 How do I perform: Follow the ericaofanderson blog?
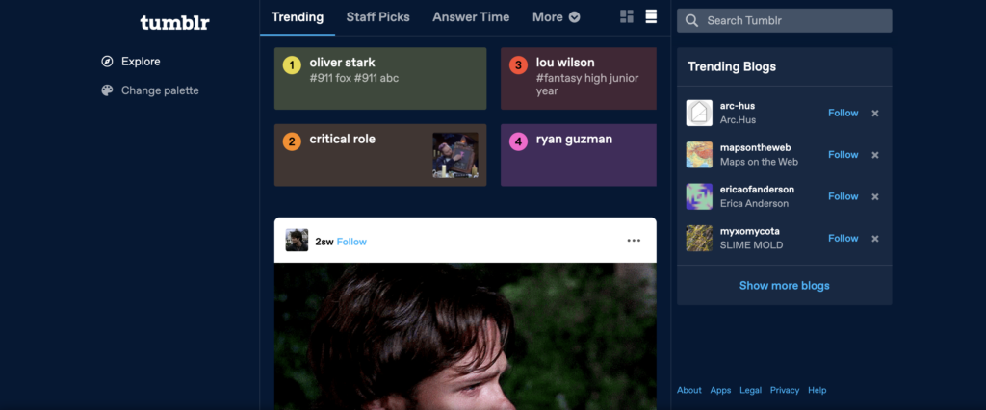click(x=843, y=196)
